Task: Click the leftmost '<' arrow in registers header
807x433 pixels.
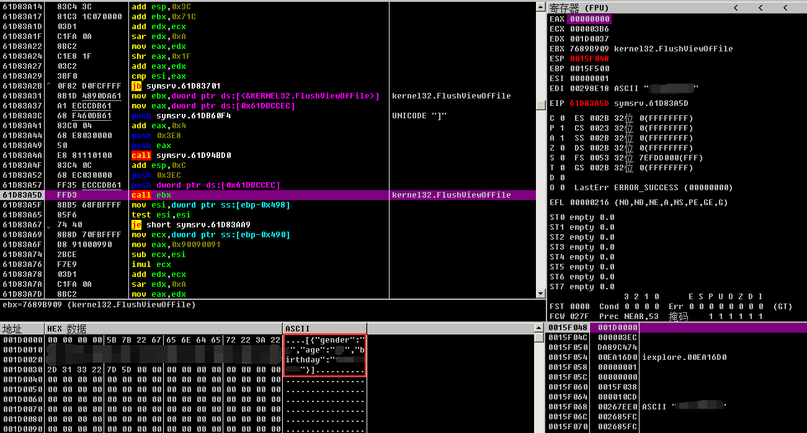Action: 736,7
